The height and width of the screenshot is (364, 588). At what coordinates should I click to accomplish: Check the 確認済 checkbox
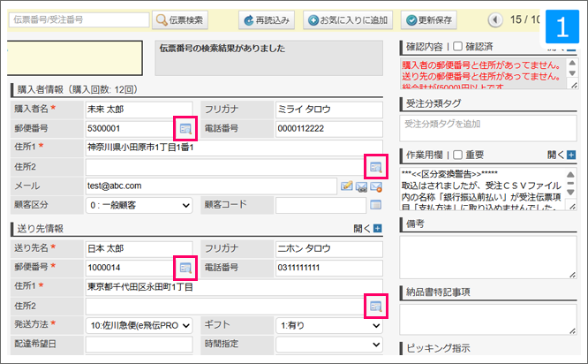[x=458, y=46]
